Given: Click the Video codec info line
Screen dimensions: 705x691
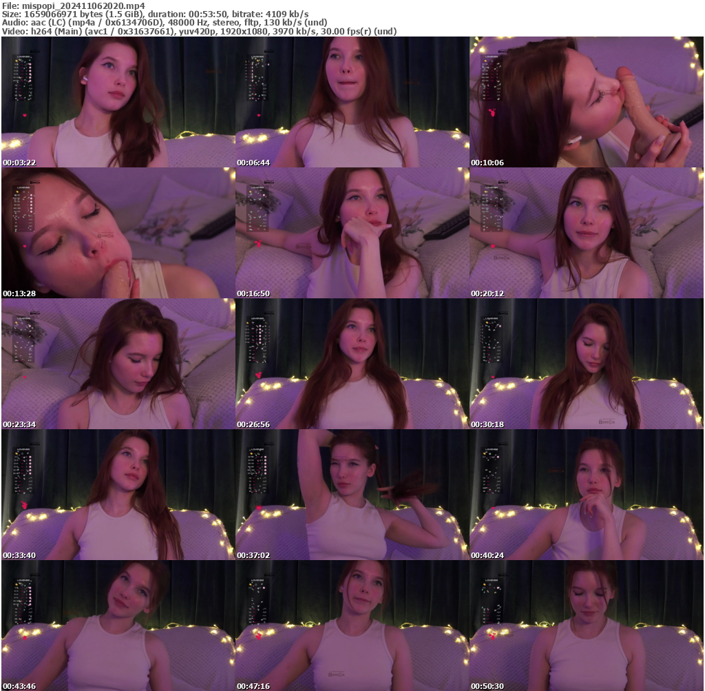Looking at the screenshot, I should coord(199,32).
